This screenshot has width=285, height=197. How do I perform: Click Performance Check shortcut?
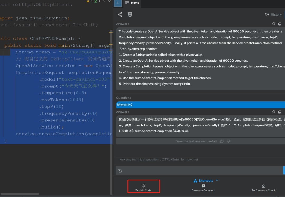(x=264, y=188)
